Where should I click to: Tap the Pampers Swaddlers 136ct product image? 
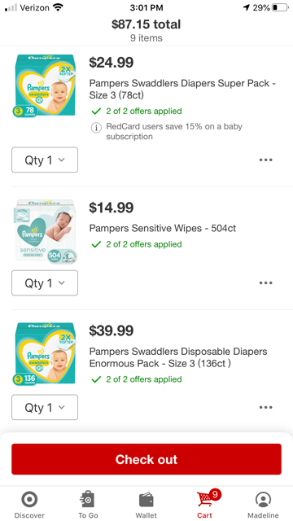pos(46,354)
